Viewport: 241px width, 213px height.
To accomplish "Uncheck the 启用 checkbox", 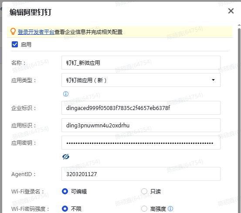I will coord(15,44).
